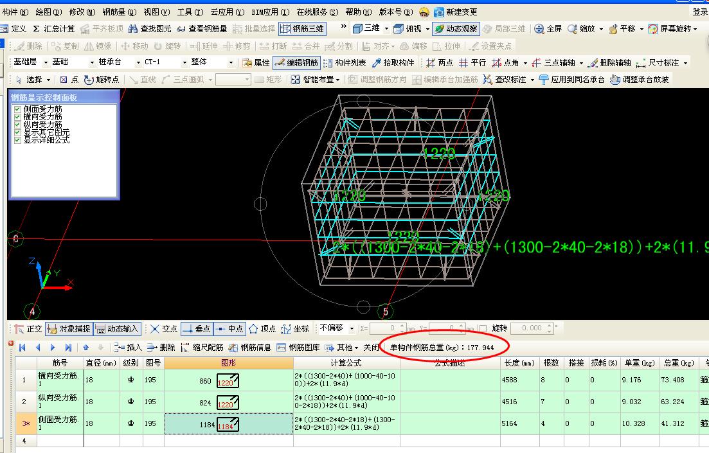Screen dimensions: 709x453
Task: Click 查看钢筋量 view rebar quantity
Action: 202,29
